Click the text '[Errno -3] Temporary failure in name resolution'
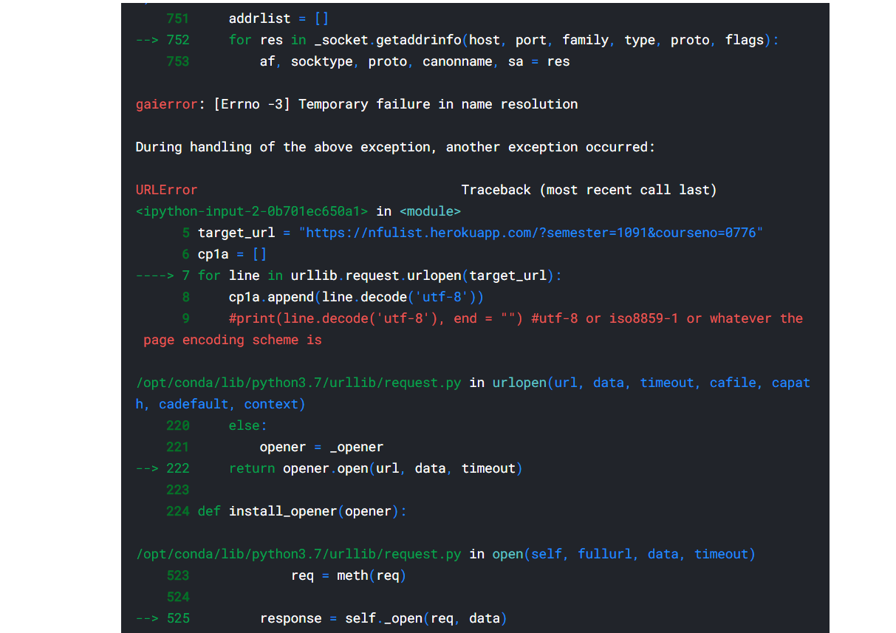Image resolution: width=896 pixels, height=633 pixels. pos(396,104)
